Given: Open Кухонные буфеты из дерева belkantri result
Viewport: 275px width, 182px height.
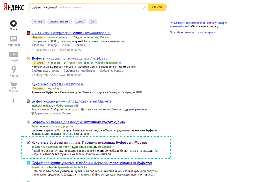Looking at the screenshot, I should click(x=89, y=143).
